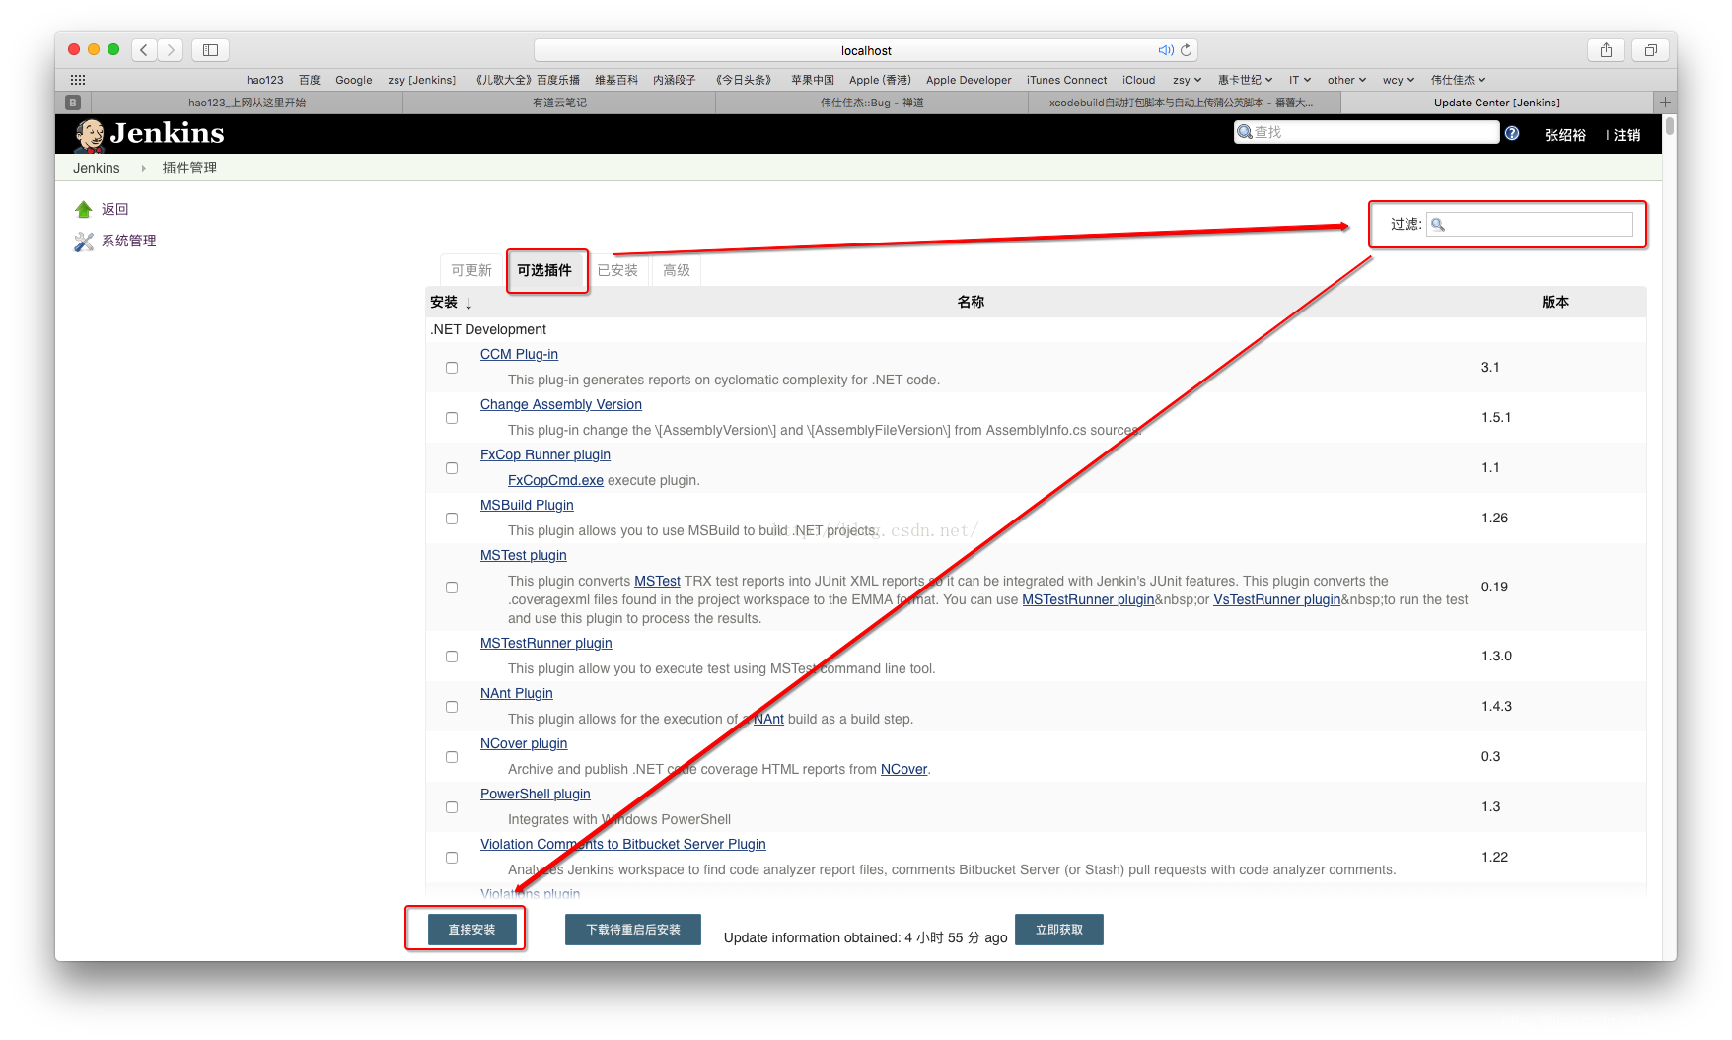
Task: Open 系统管理 in the sidebar
Action: (129, 241)
